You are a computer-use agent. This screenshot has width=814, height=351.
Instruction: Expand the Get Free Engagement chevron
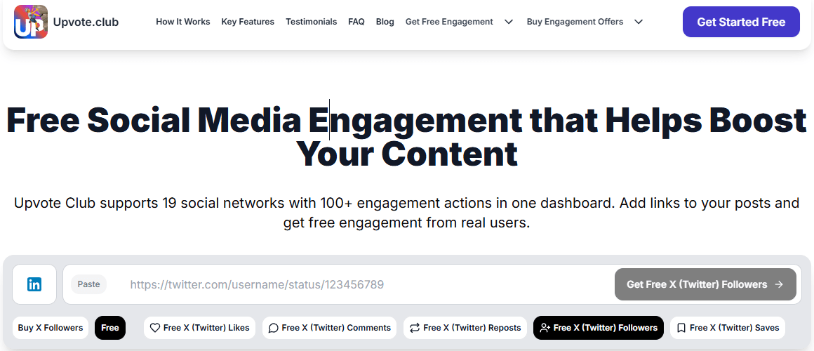coord(509,22)
